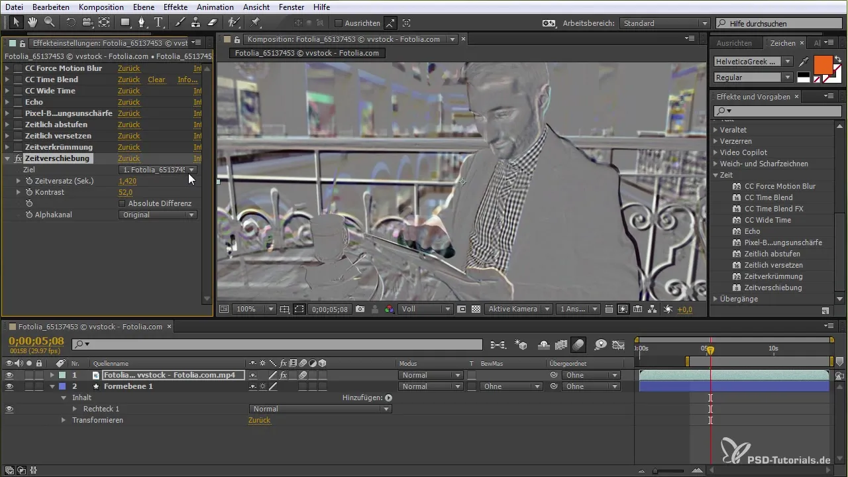Viewport: 848px width, 477px height.
Task: Select the Eraser tool
Action: [x=213, y=23]
